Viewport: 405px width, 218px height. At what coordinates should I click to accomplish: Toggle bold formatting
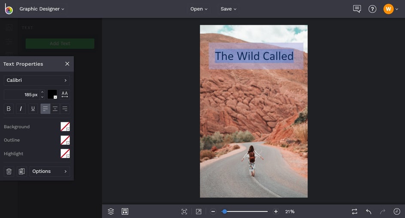point(9,109)
